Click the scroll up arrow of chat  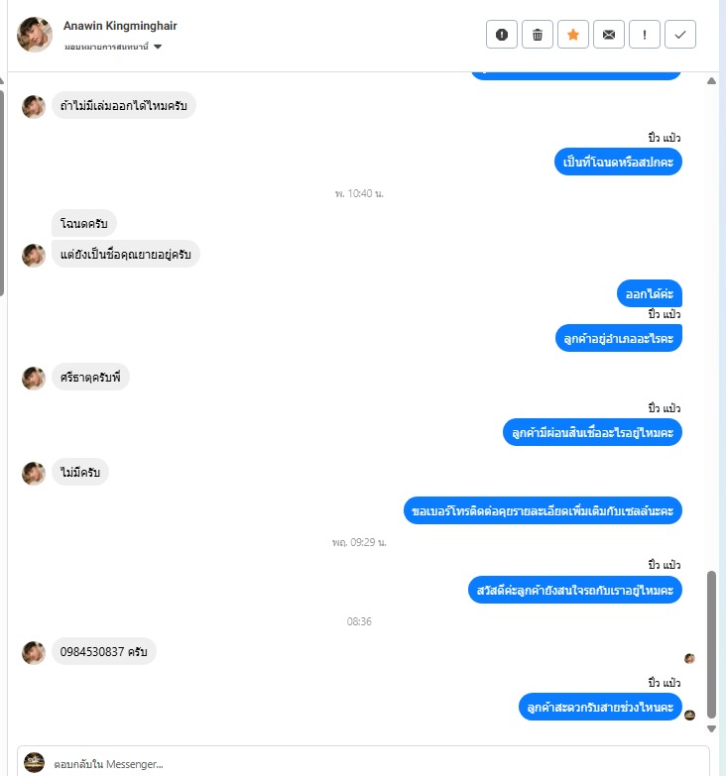(712, 80)
